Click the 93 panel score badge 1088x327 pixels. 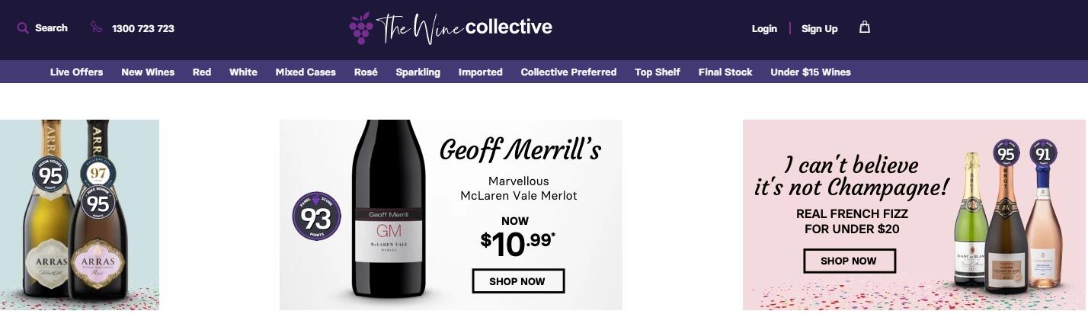click(x=316, y=216)
